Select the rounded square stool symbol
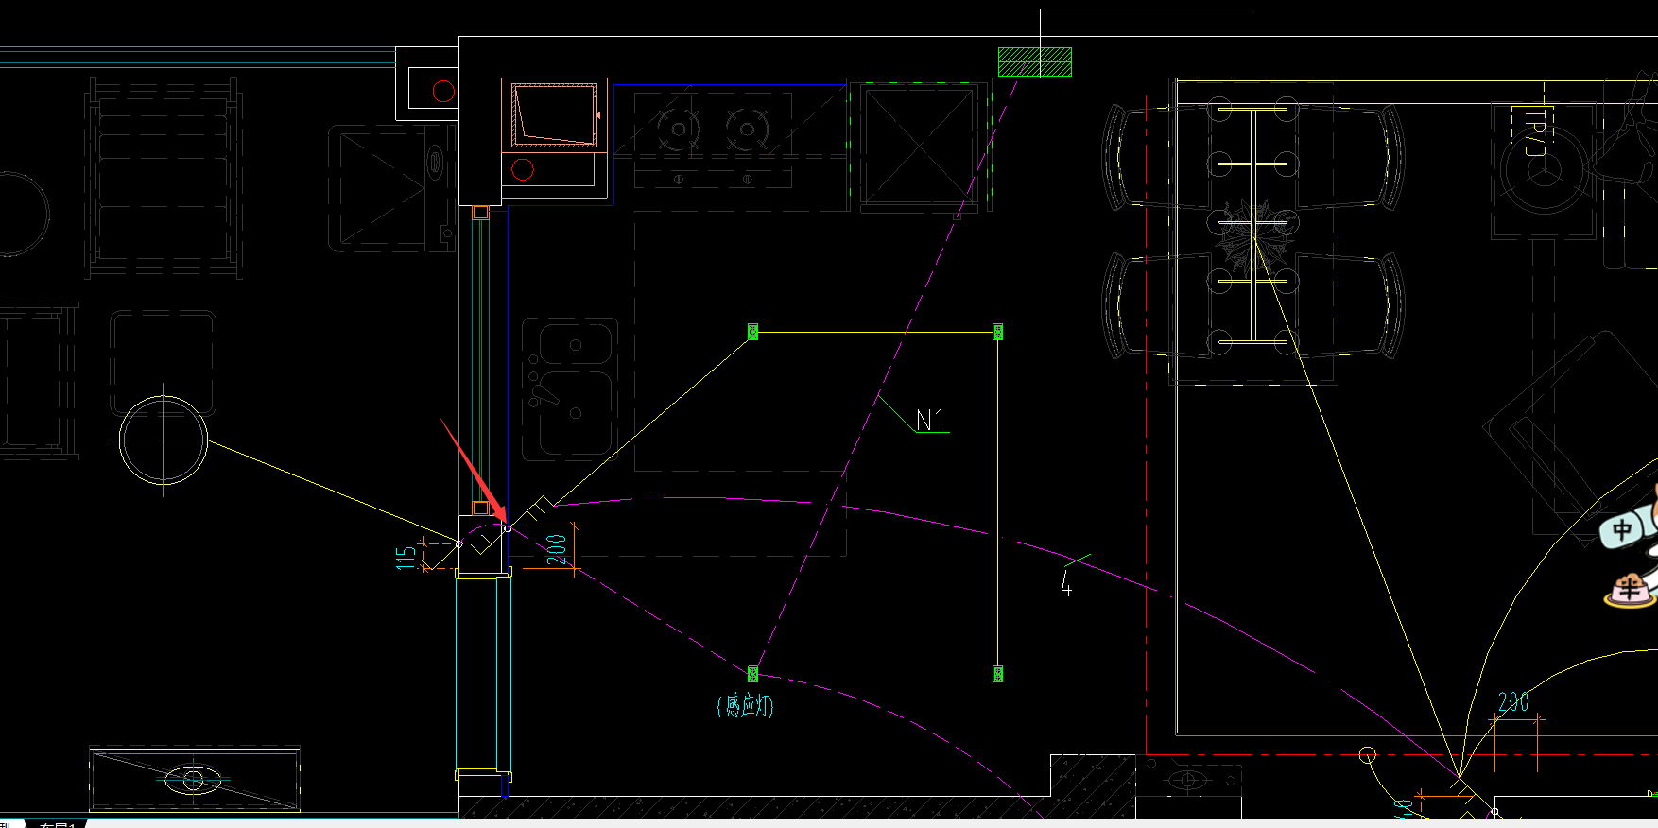This screenshot has height=828, width=1658. point(163,363)
